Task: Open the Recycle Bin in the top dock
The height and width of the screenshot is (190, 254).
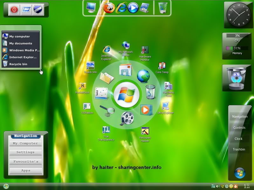Action: pos(163,7)
